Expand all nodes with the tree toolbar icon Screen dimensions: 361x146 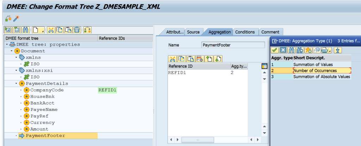point(8,30)
